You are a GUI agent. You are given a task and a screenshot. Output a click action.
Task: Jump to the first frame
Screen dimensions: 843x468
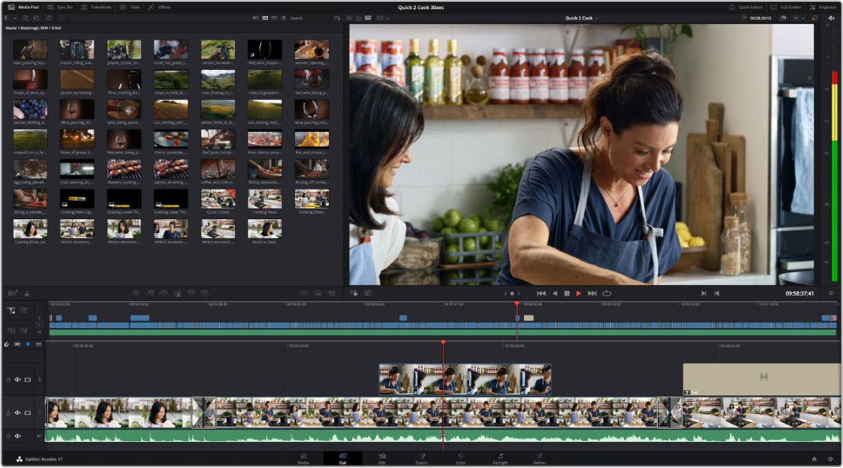[x=541, y=293]
